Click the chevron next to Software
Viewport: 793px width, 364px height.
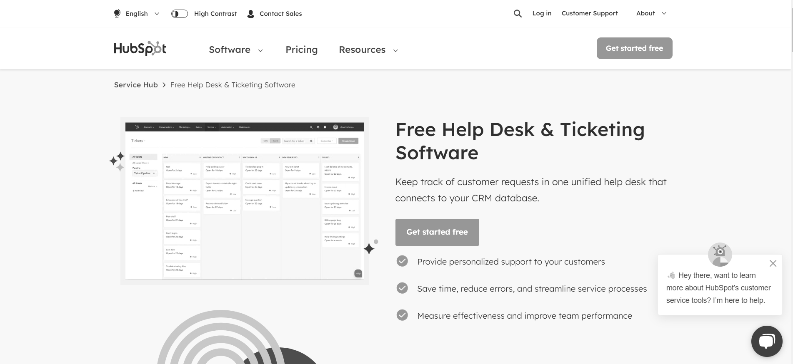(260, 51)
